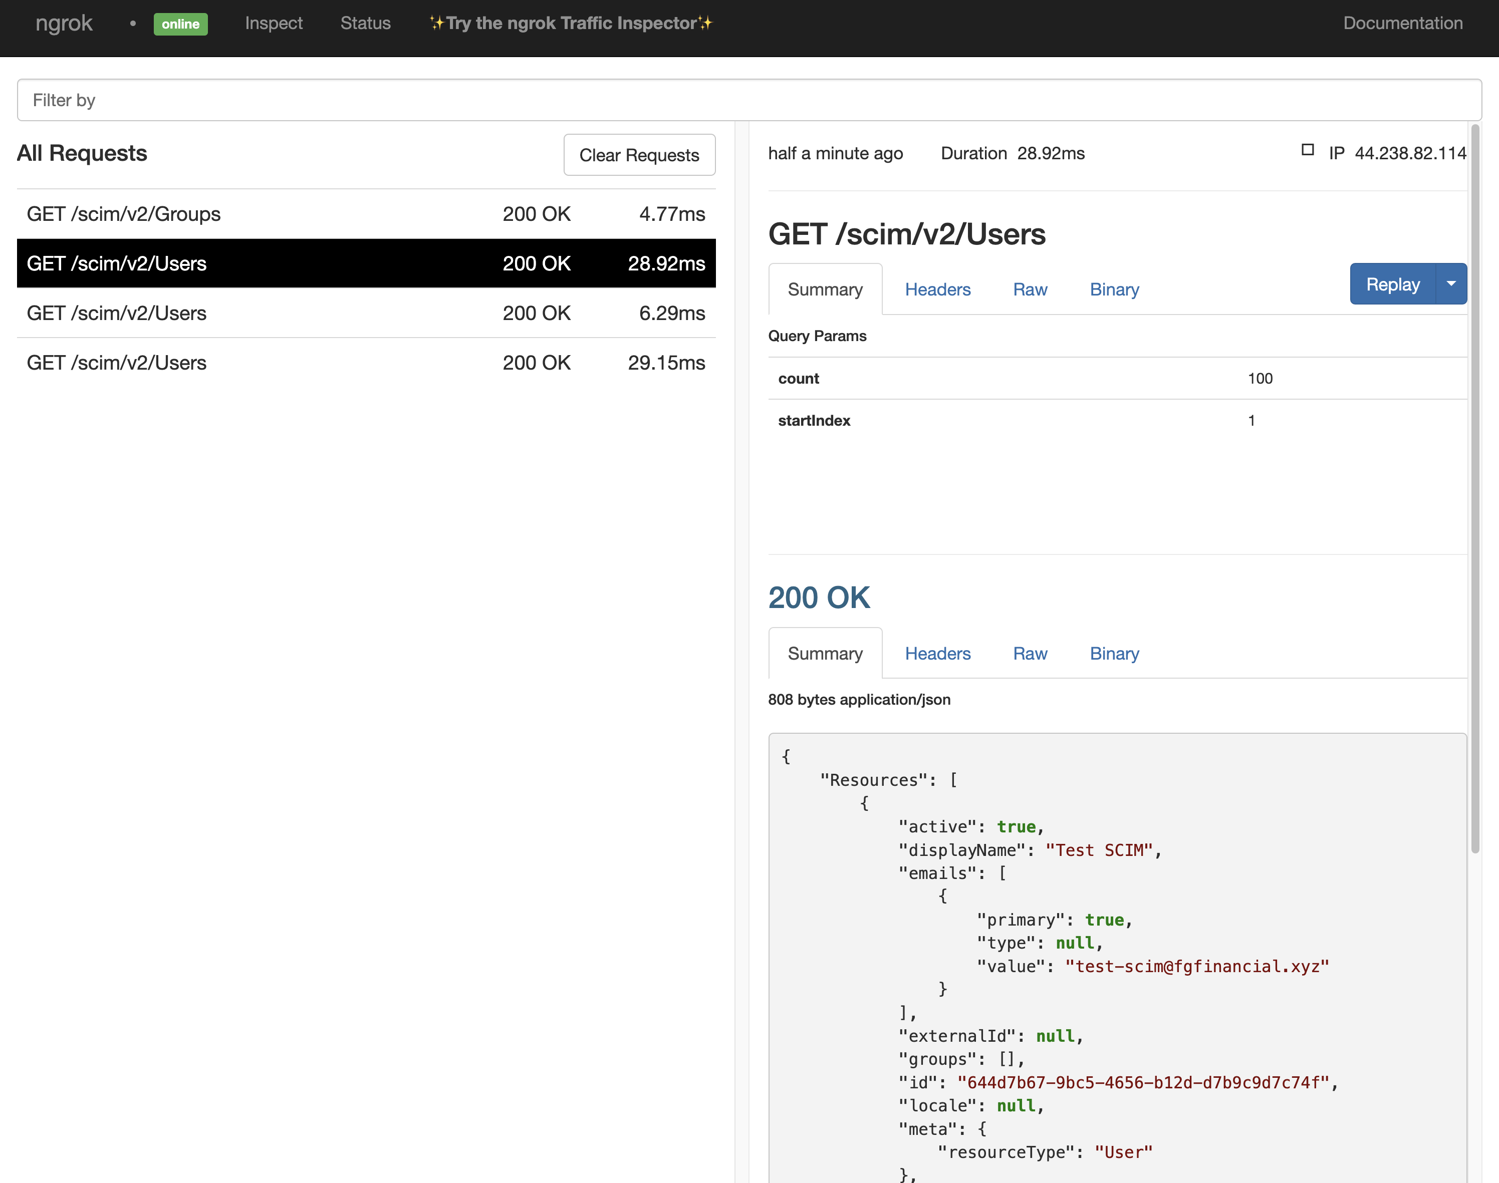Open the Documentation link
Screen dimensions: 1499x1183
pos(1403,24)
